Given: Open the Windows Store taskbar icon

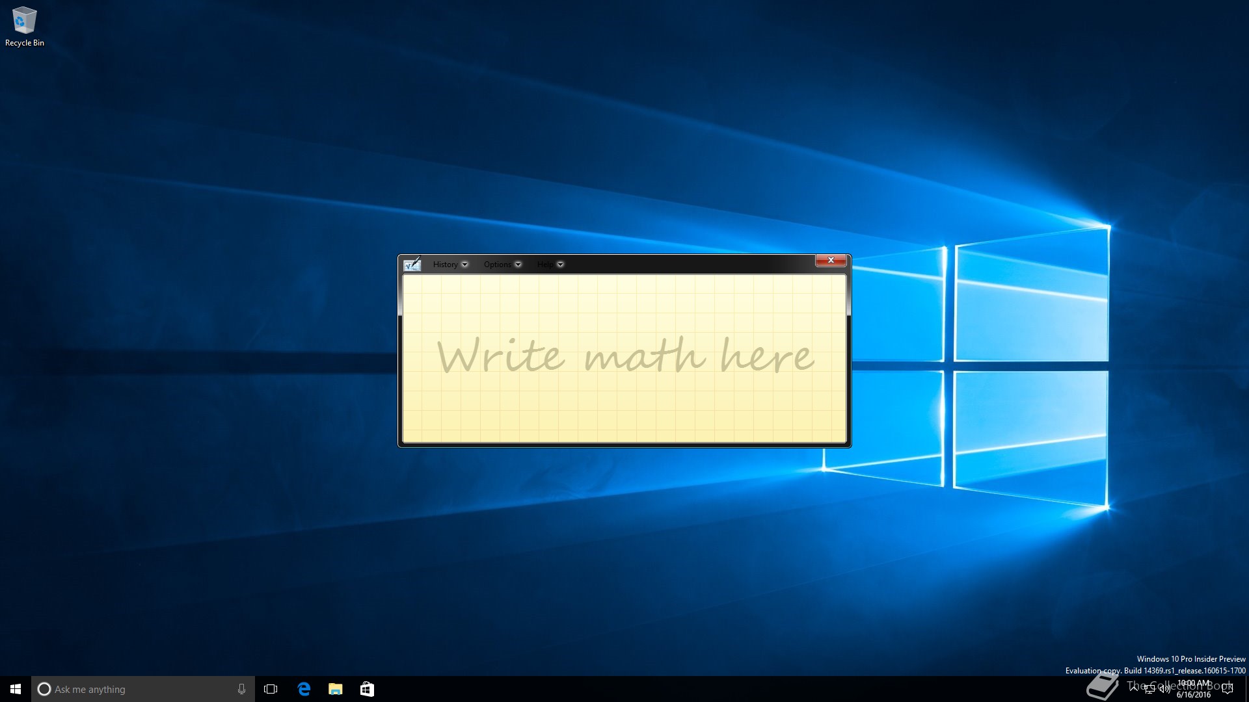Looking at the screenshot, I should 367,689.
